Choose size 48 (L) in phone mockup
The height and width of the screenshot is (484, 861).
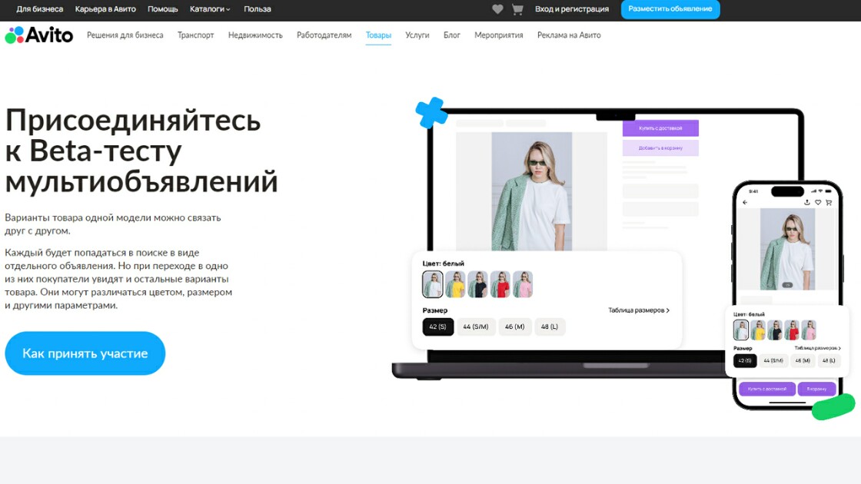point(829,360)
